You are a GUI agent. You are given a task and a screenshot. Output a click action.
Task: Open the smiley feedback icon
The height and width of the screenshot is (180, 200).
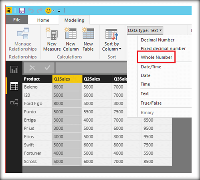tap(48, 10)
